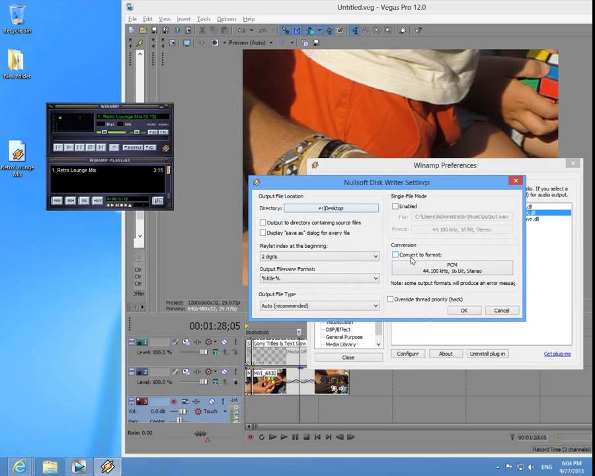Click Stop in Vegas transport bar

coord(306,437)
